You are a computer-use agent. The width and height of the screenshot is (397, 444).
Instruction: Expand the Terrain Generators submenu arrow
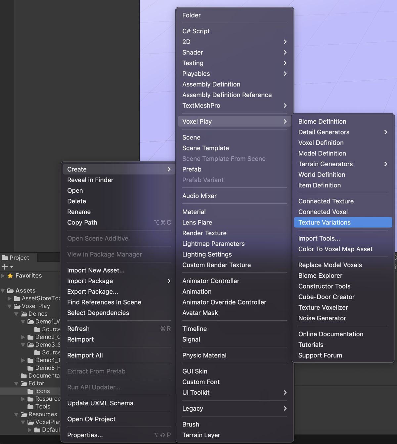(x=385, y=164)
